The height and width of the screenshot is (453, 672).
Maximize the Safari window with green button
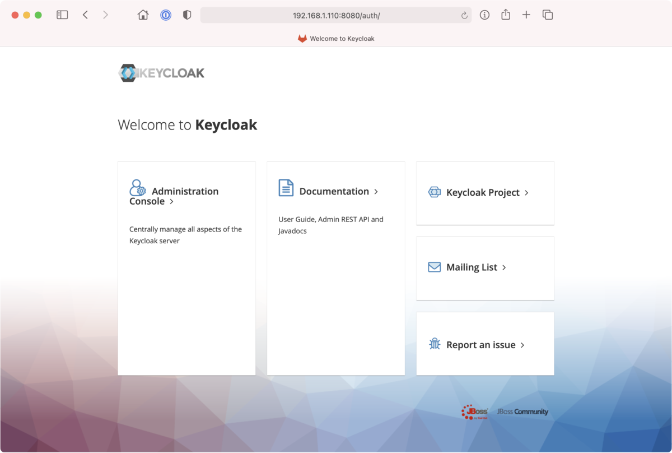(x=38, y=15)
